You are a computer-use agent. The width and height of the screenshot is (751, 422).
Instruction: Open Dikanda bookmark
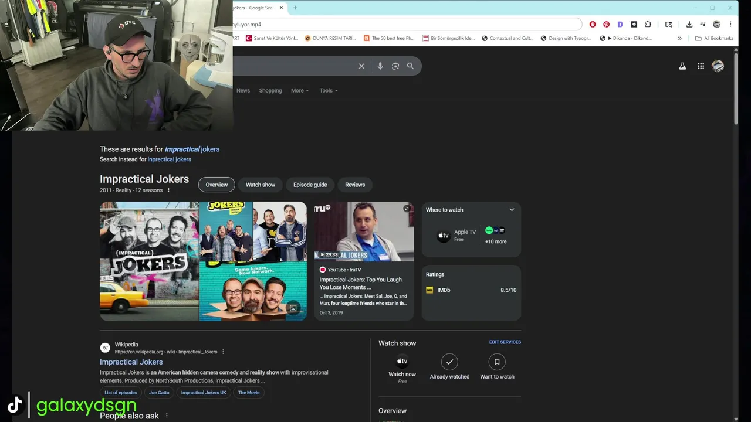625,38
